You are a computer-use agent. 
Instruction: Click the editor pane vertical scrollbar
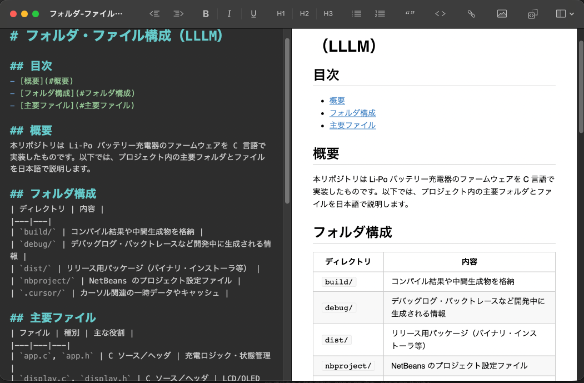(x=287, y=120)
